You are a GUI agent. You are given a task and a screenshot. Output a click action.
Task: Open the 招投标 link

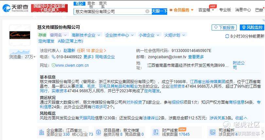click(x=177, y=102)
